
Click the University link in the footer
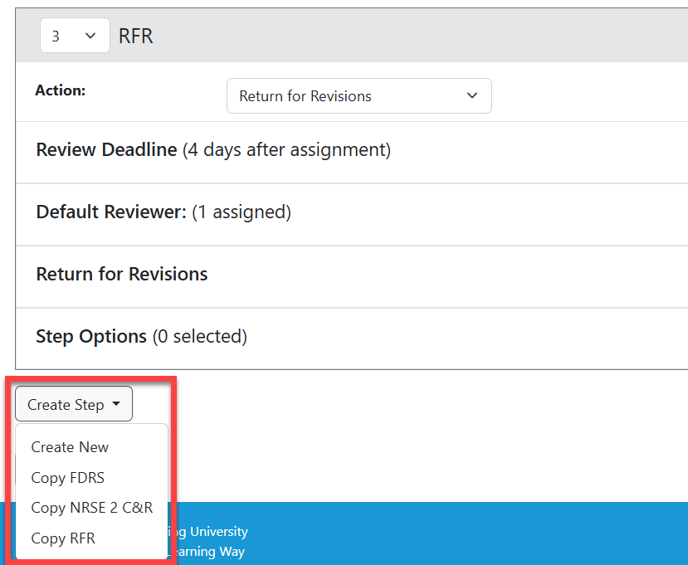click(212, 532)
